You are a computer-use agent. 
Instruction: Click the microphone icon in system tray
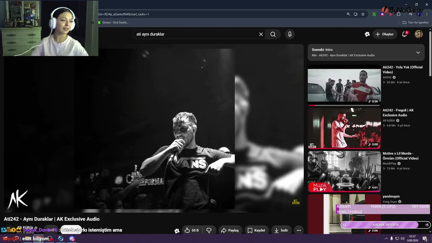[391, 239]
